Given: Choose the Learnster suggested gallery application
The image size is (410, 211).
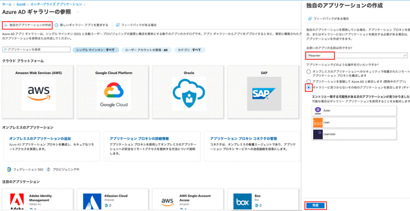Looking at the screenshot, I should point(354,134).
